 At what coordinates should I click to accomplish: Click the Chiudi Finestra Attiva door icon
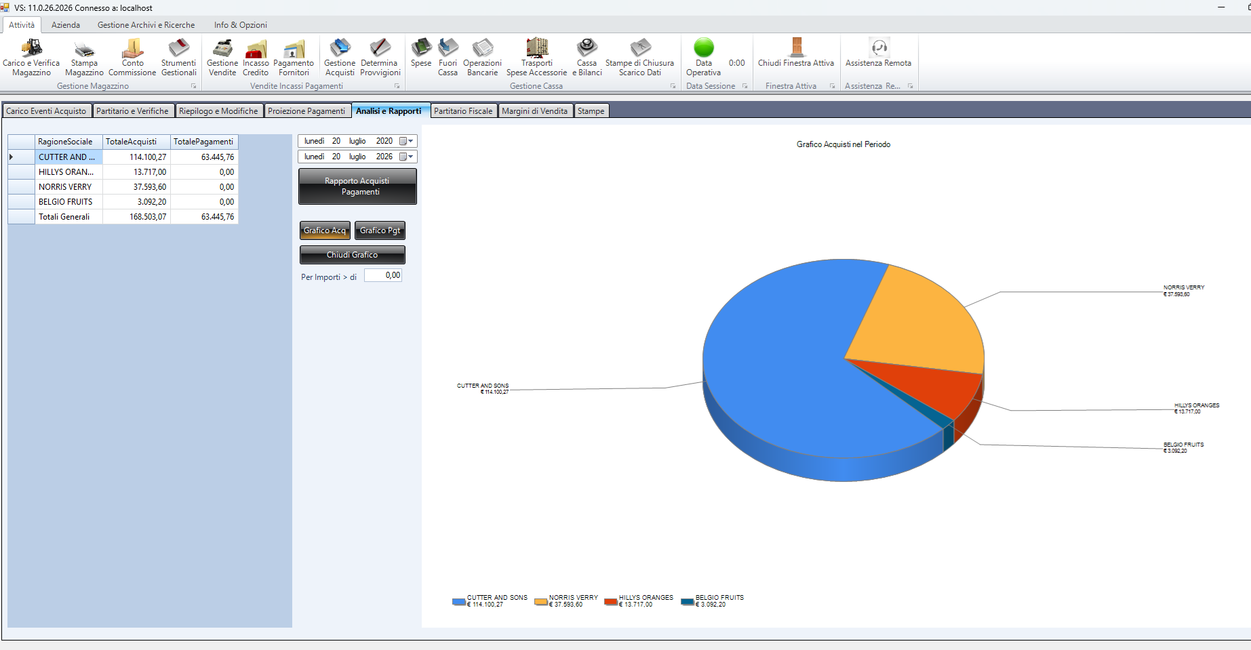click(x=797, y=47)
